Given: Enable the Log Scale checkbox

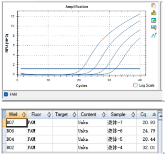Looking at the screenshot, I should (135, 85).
